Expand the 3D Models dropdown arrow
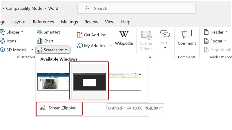The width and height of the screenshot is (232, 130). pyautogui.click(x=32, y=50)
